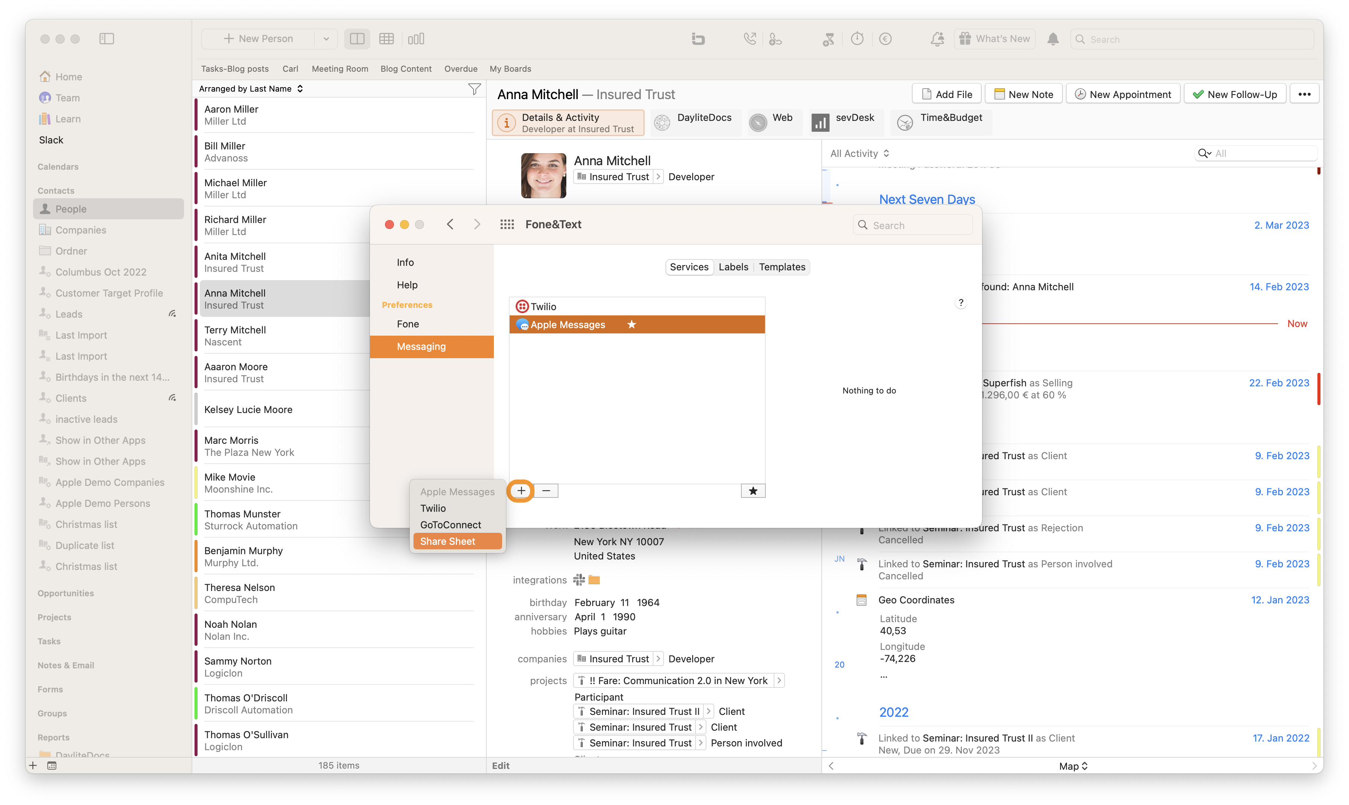This screenshot has width=1349, height=805.
Task: Click the question mark help icon
Action: coord(961,303)
